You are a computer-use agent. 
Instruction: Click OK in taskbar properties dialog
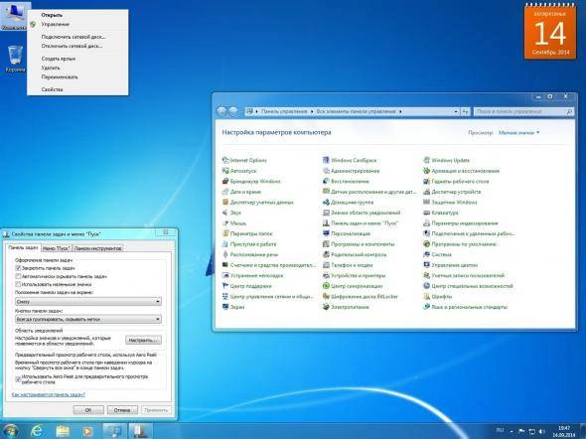point(88,410)
